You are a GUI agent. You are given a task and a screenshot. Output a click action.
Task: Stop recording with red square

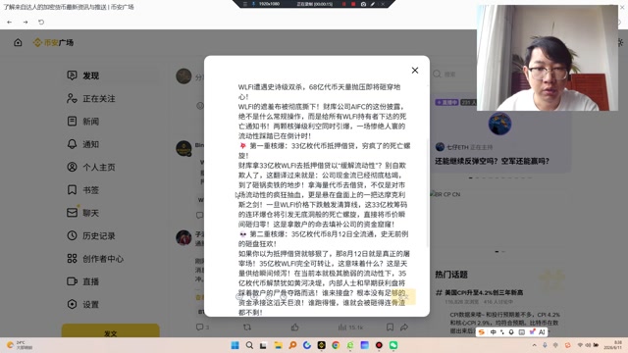(353, 4)
